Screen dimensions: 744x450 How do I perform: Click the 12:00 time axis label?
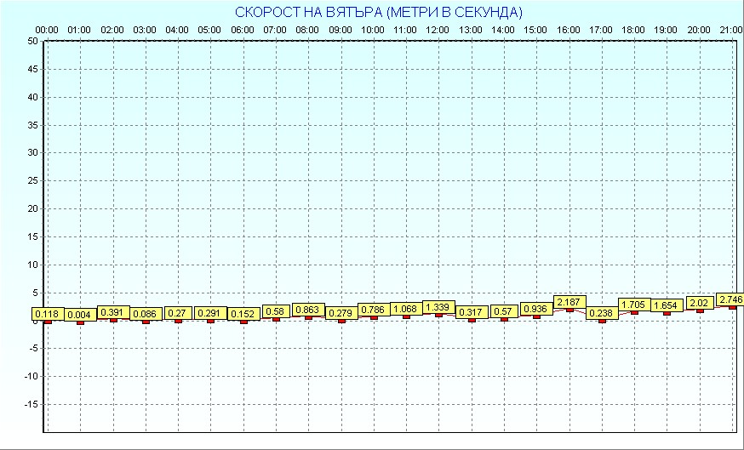438,30
